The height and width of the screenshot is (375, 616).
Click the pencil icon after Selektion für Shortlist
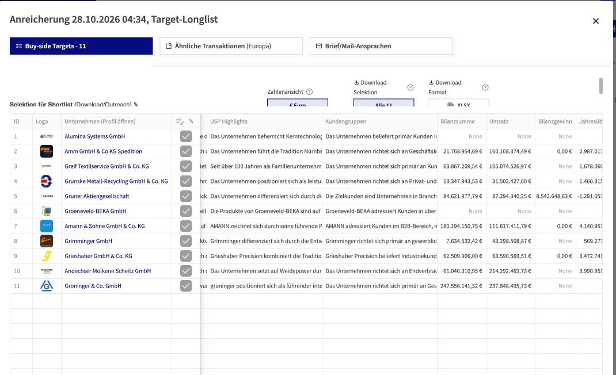pyautogui.click(x=136, y=105)
